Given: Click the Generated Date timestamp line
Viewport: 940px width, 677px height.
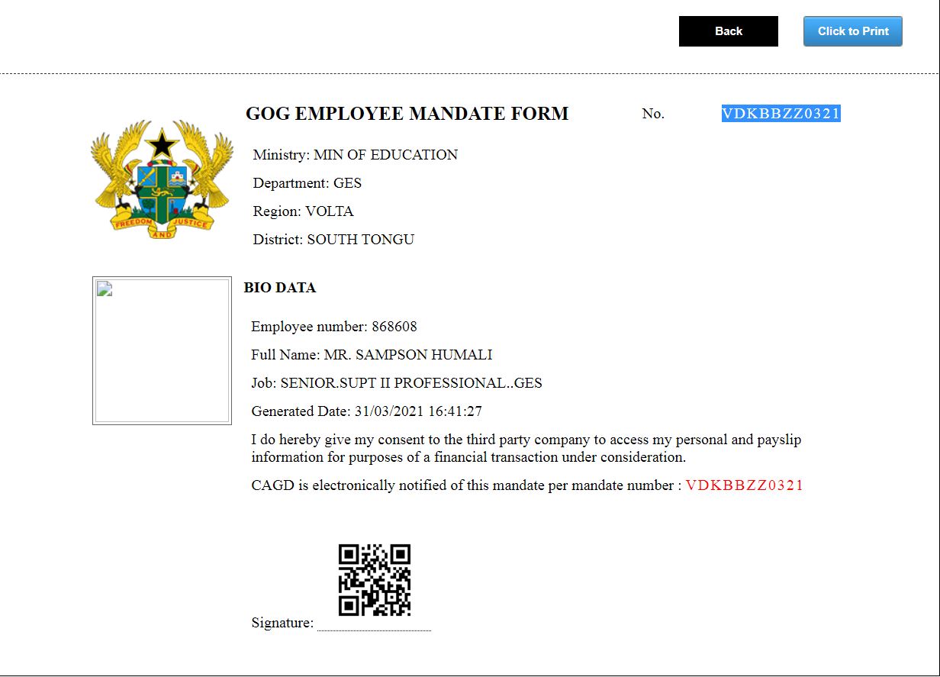Looking at the screenshot, I should pos(366,411).
